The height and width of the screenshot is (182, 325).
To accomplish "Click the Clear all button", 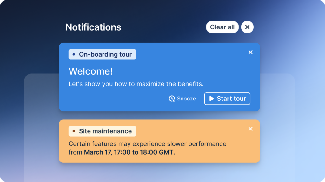I will click(x=222, y=27).
